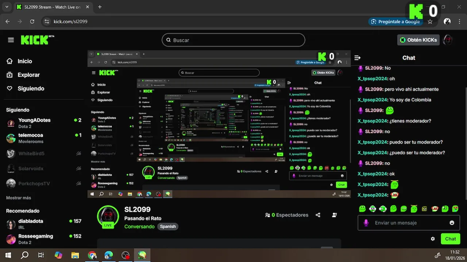The width and height of the screenshot is (467, 262).
Task: Focus the Buscar search field
Action: click(x=233, y=40)
